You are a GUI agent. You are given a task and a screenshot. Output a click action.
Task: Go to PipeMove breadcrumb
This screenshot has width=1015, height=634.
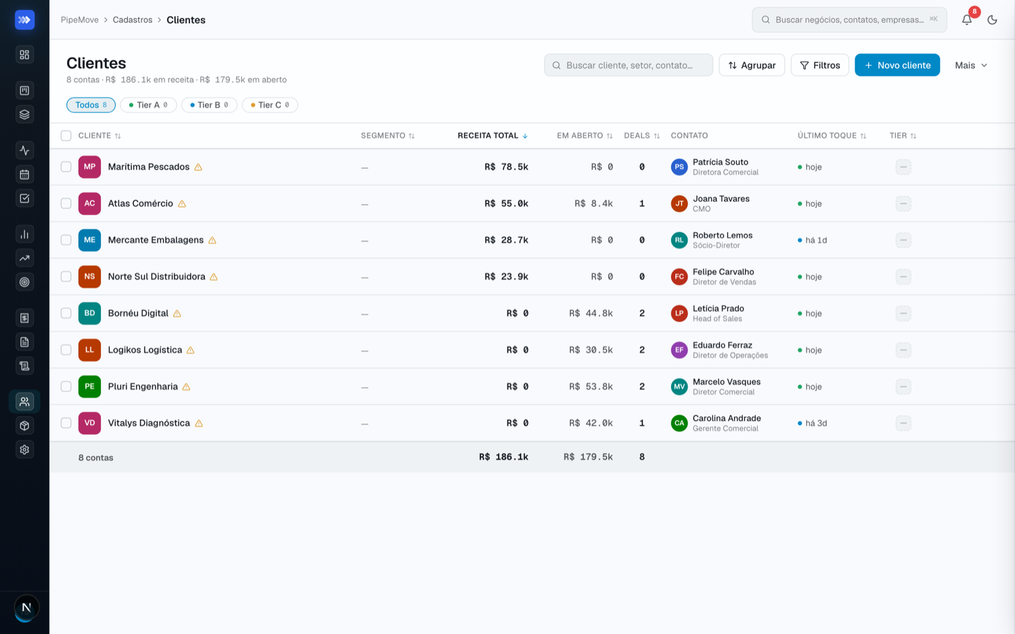click(x=80, y=20)
